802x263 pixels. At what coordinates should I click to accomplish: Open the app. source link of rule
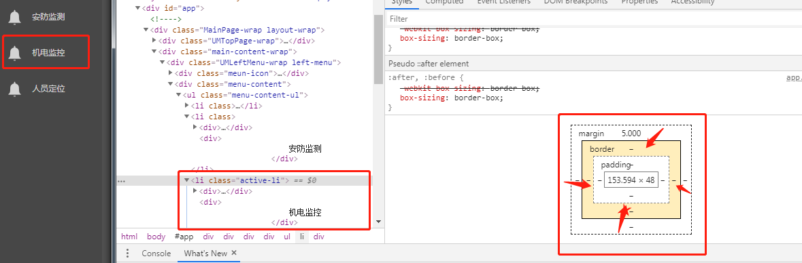click(794, 78)
